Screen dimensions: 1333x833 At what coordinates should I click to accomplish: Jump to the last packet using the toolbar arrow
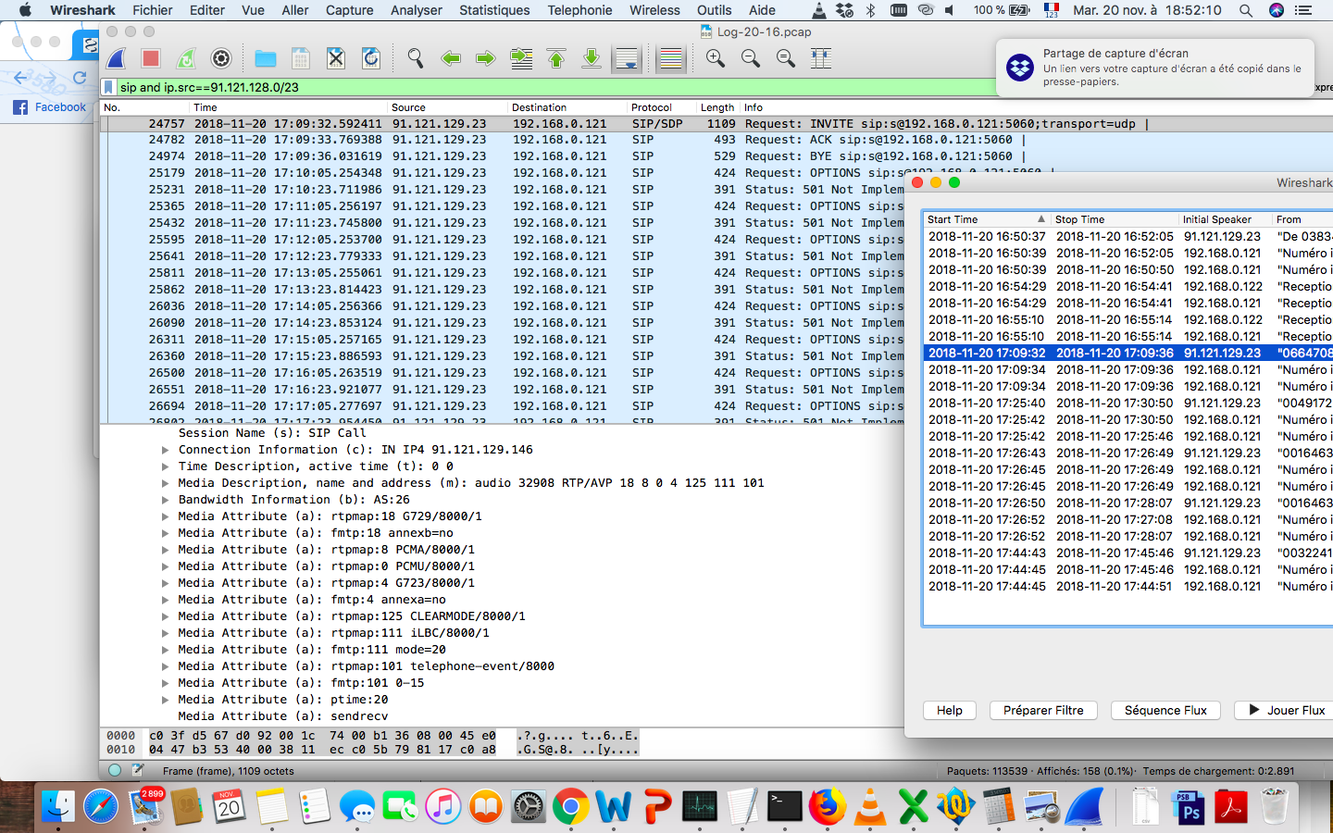[x=592, y=59]
